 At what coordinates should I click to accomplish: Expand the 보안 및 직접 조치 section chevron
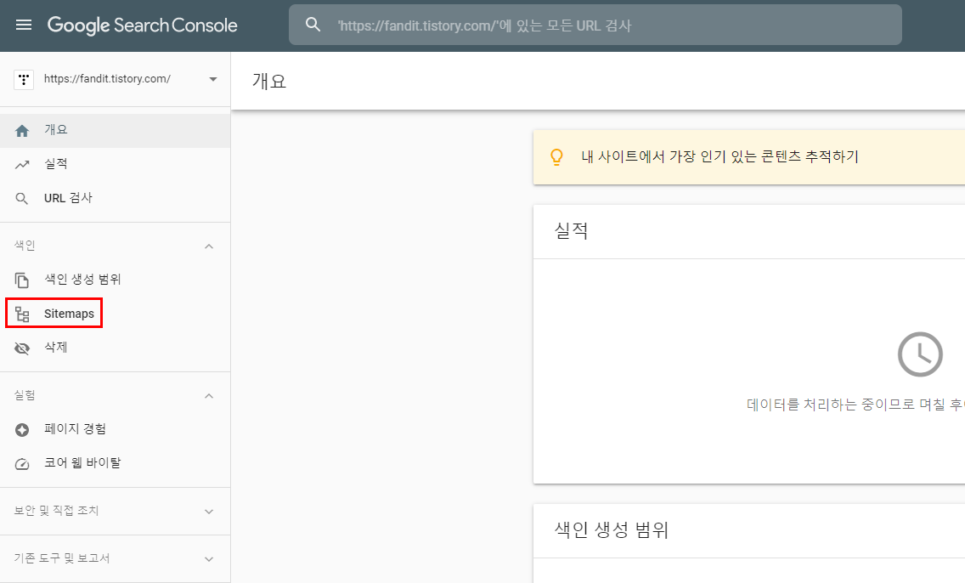point(209,512)
